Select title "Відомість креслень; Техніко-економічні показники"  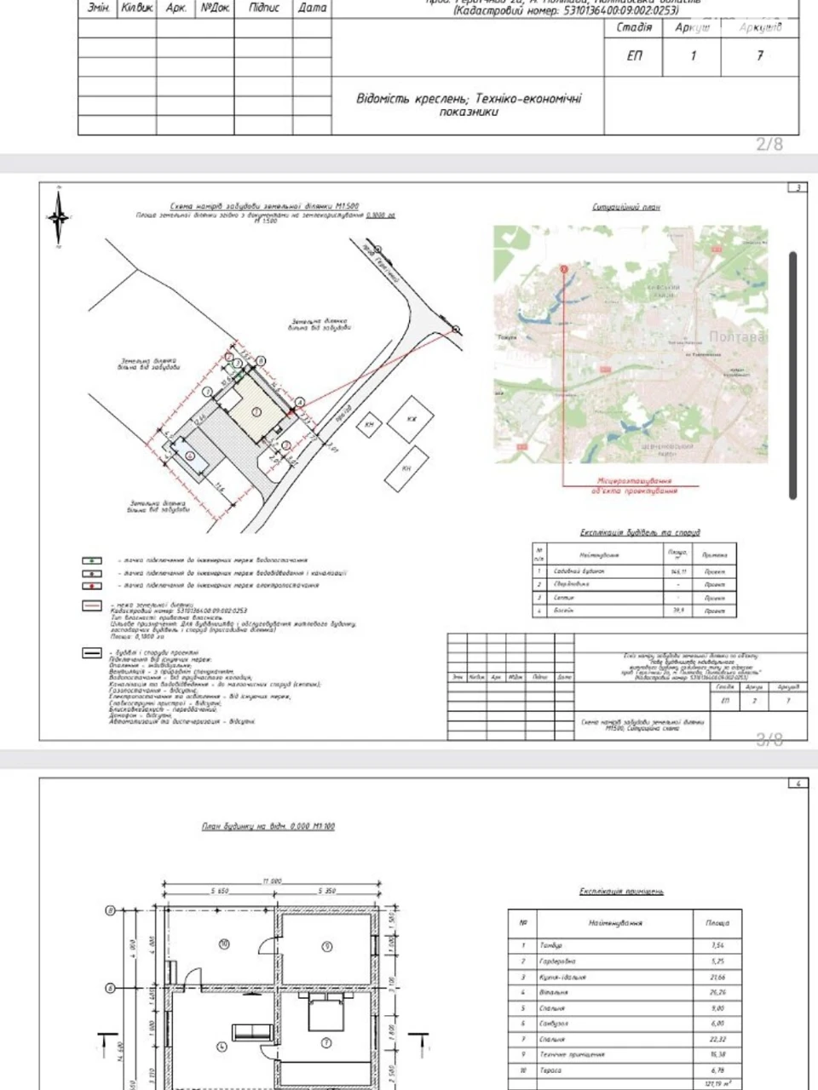click(x=469, y=105)
